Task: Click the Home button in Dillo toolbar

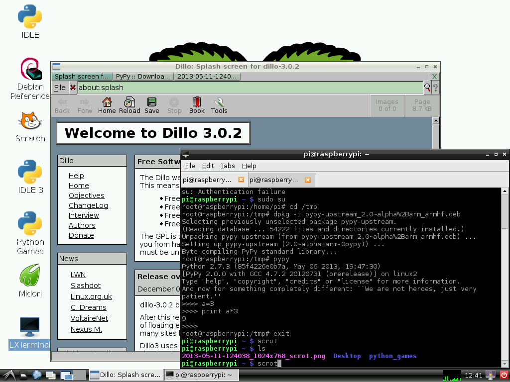Action: [107, 105]
